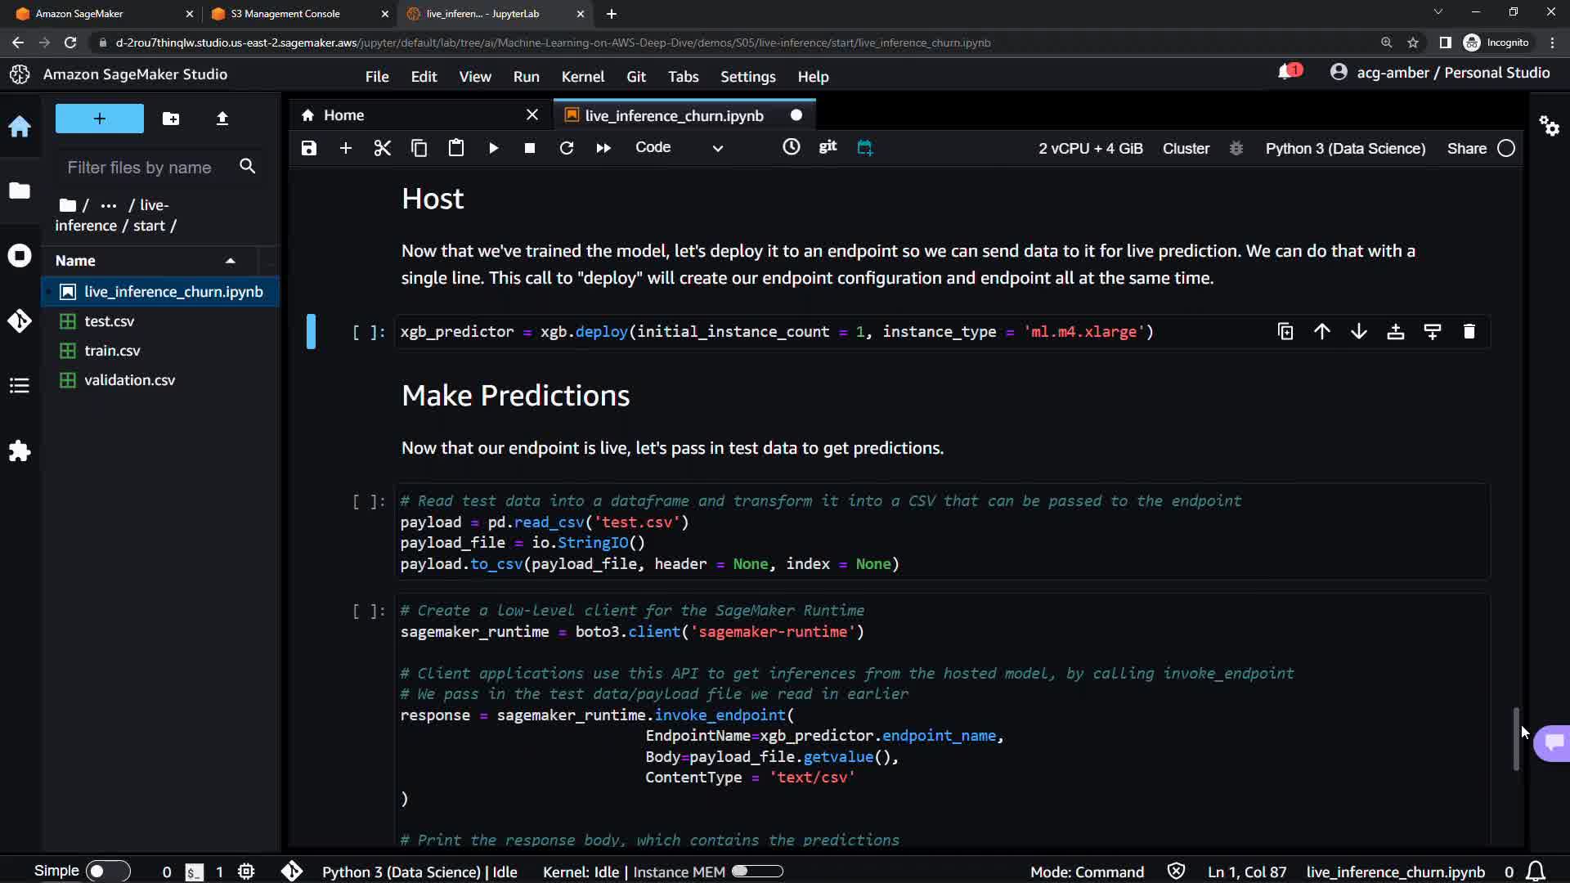1570x883 pixels.
Task: Toggle the Instance MEM switch
Action: pos(756,872)
